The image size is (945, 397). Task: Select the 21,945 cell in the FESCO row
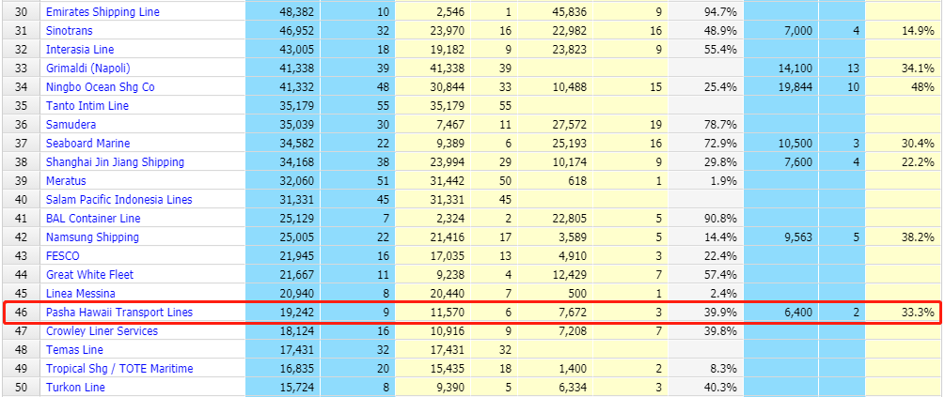(x=282, y=255)
